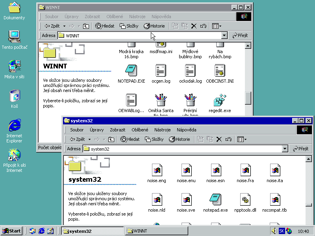This screenshot has width=315, height=236.
Task: Open the address bar dropdown in system32 window
Action: (285, 149)
